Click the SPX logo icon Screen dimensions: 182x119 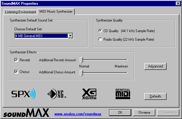tap(23, 94)
